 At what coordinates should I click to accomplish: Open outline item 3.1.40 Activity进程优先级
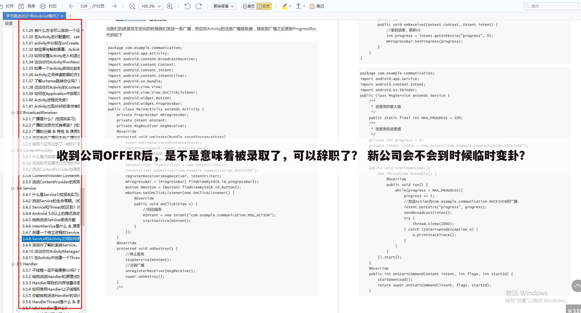click(45, 100)
